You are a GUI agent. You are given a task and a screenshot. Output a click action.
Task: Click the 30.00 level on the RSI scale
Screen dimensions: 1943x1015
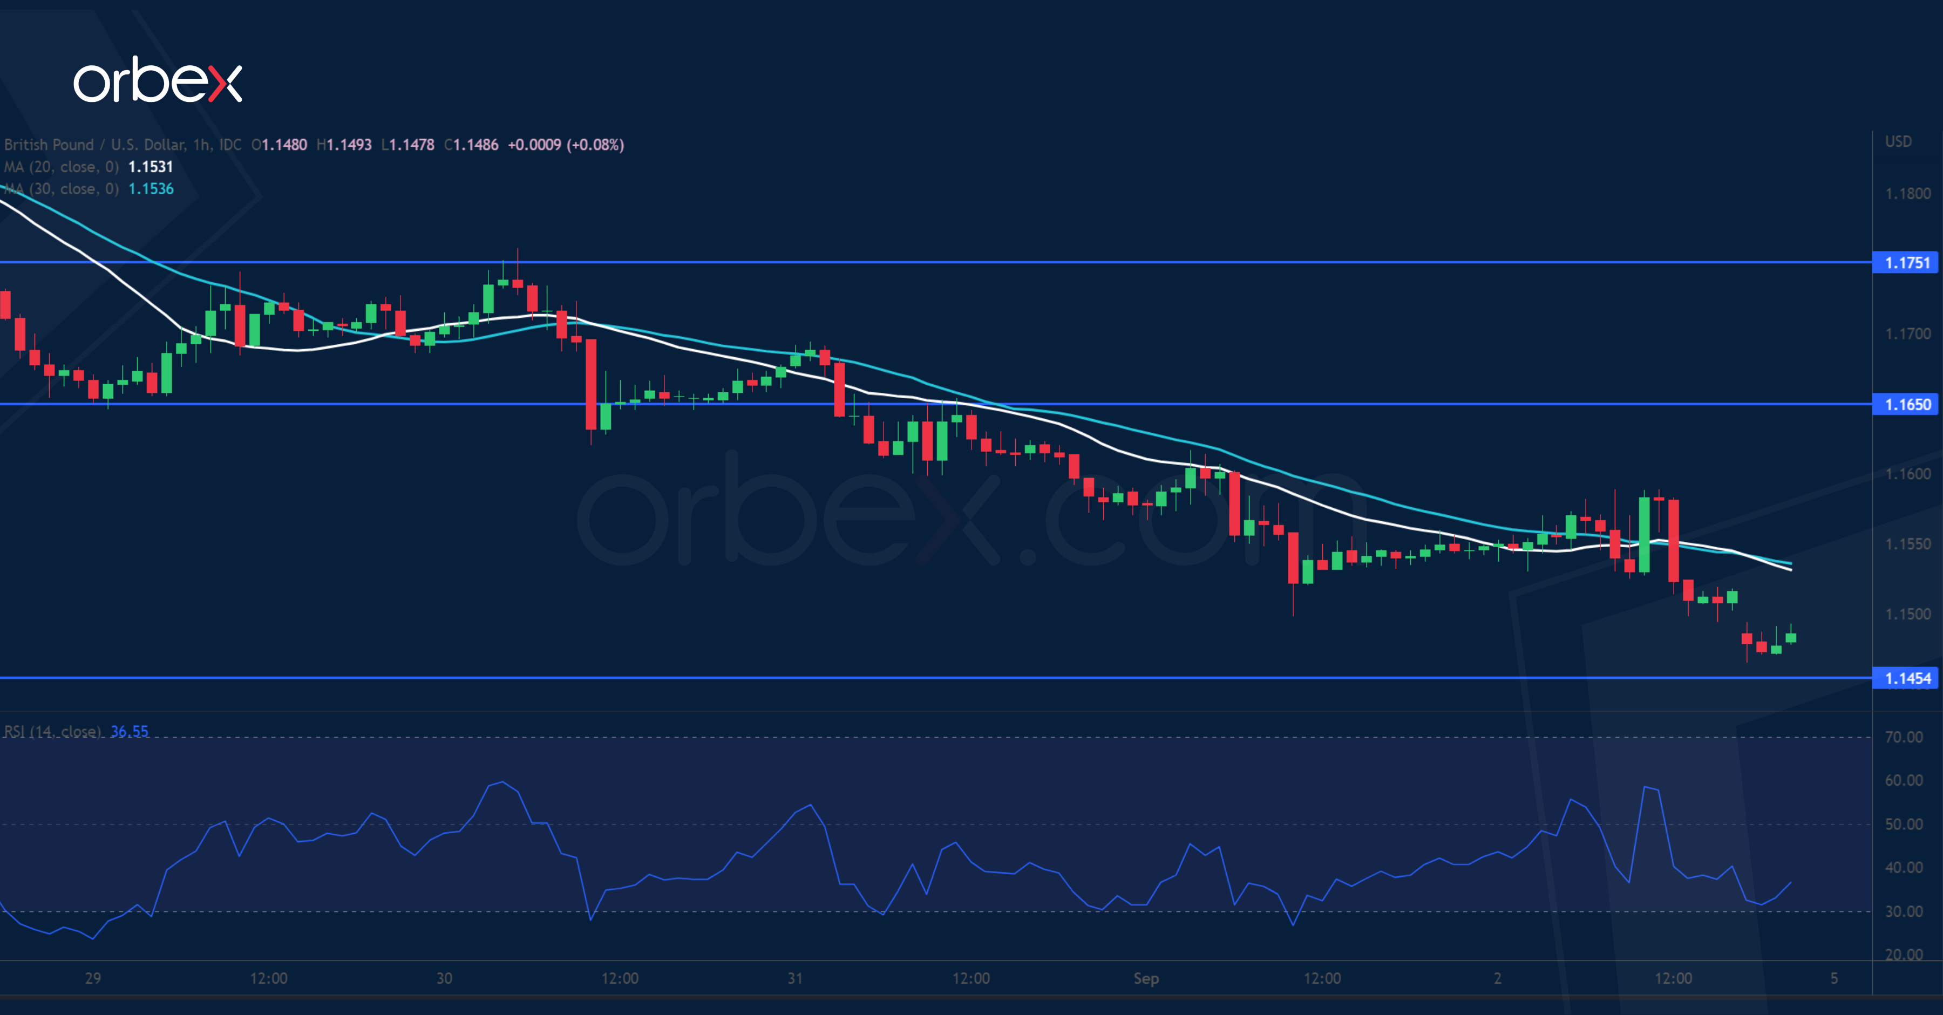[1904, 911]
